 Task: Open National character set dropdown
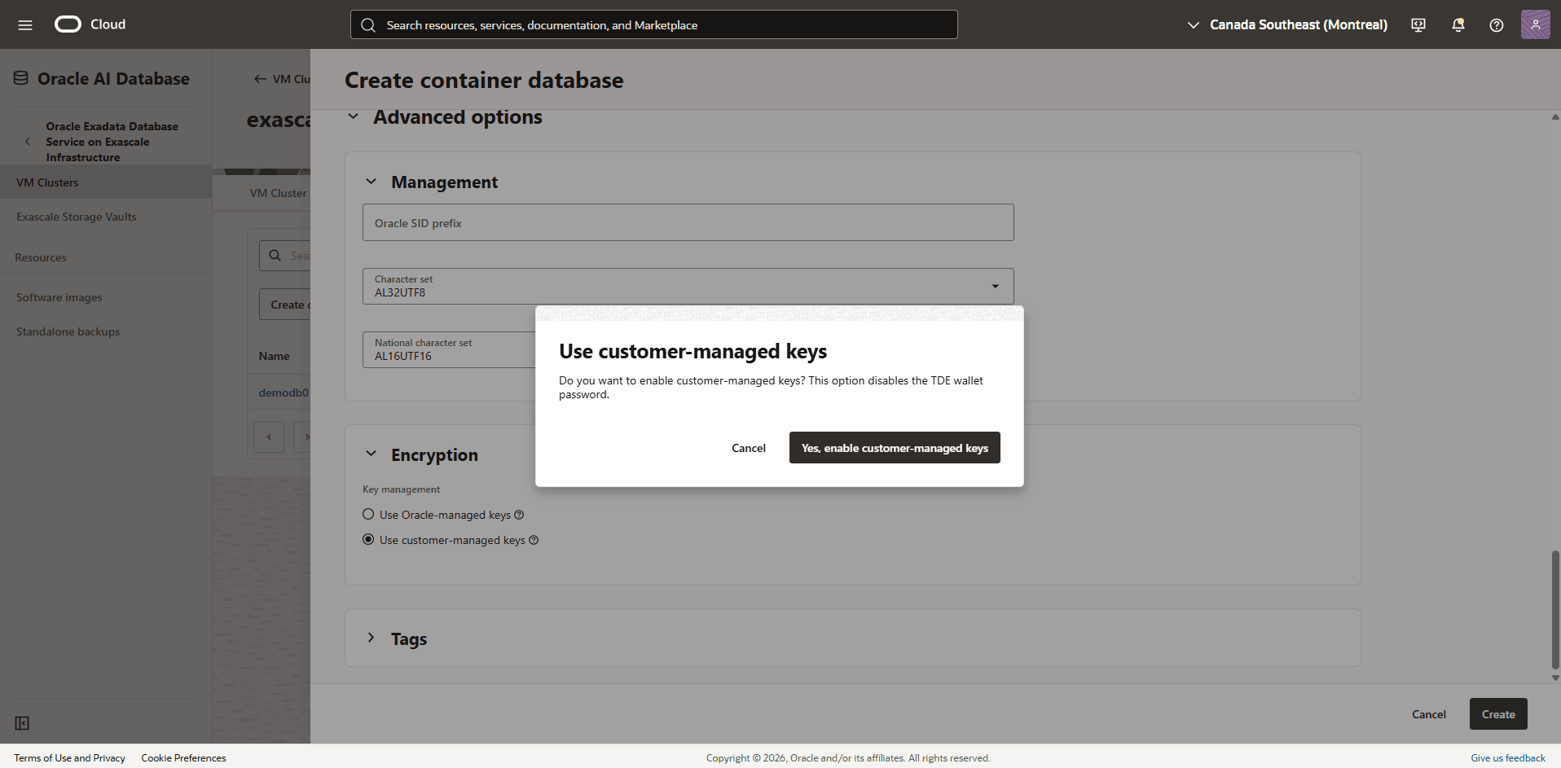click(449, 349)
